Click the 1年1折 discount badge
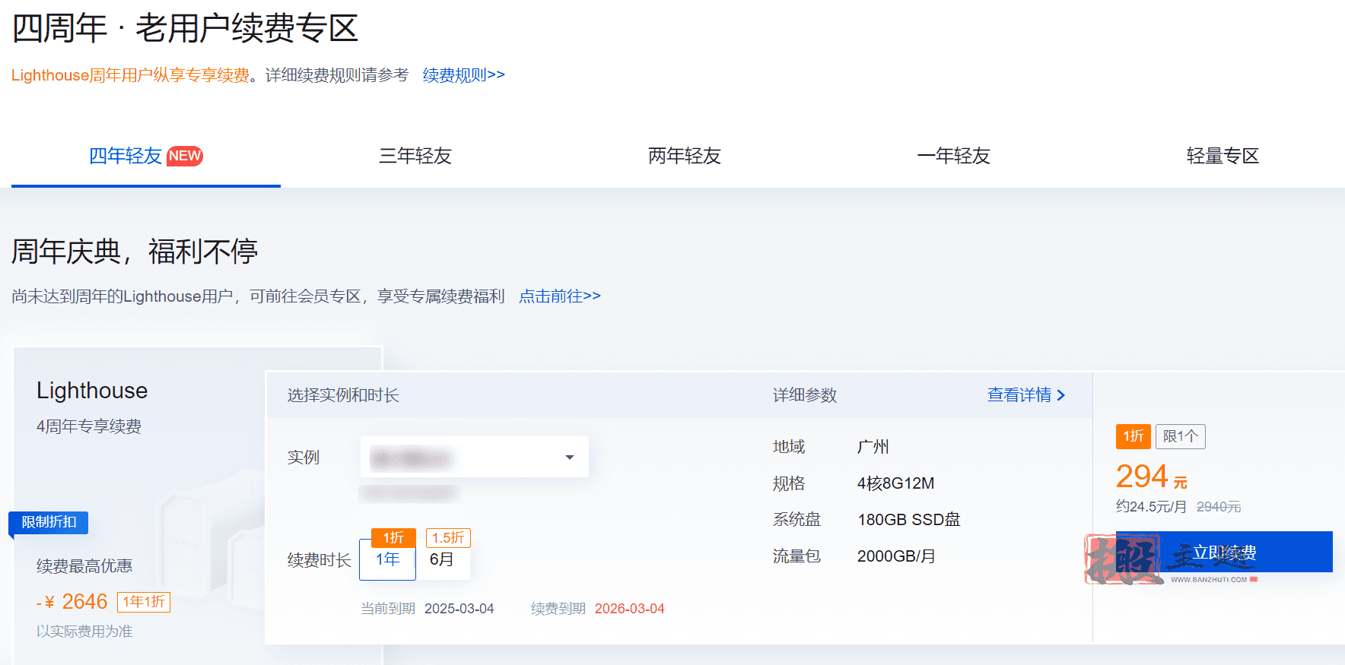Image resolution: width=1345 pixels, height=665 pixels. [144, 602]
